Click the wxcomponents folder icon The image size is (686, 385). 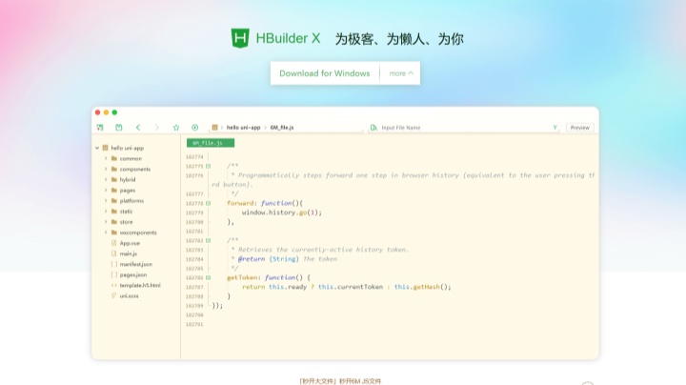[x=114, y=233]
